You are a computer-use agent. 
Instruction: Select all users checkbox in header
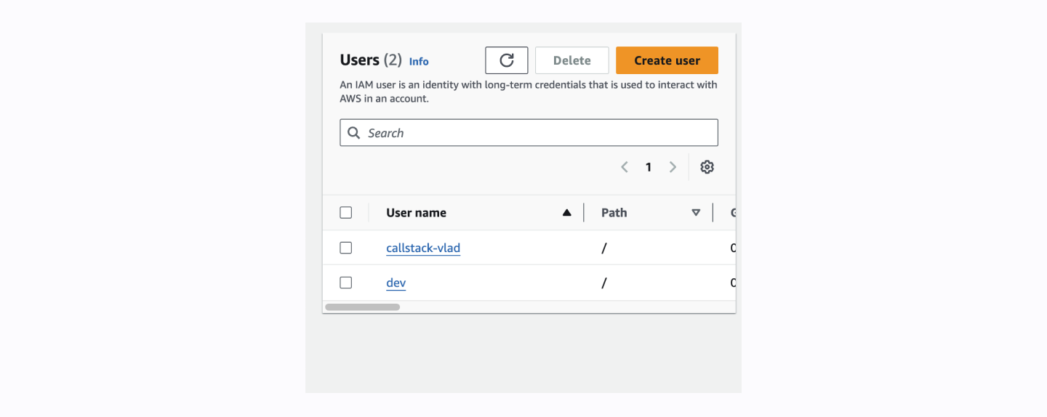tap(346, 213)
